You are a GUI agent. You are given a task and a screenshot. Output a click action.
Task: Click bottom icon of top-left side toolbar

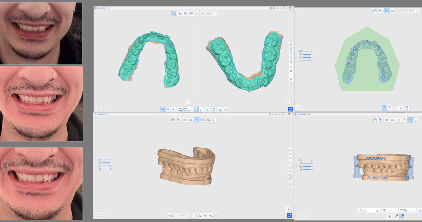291,79
